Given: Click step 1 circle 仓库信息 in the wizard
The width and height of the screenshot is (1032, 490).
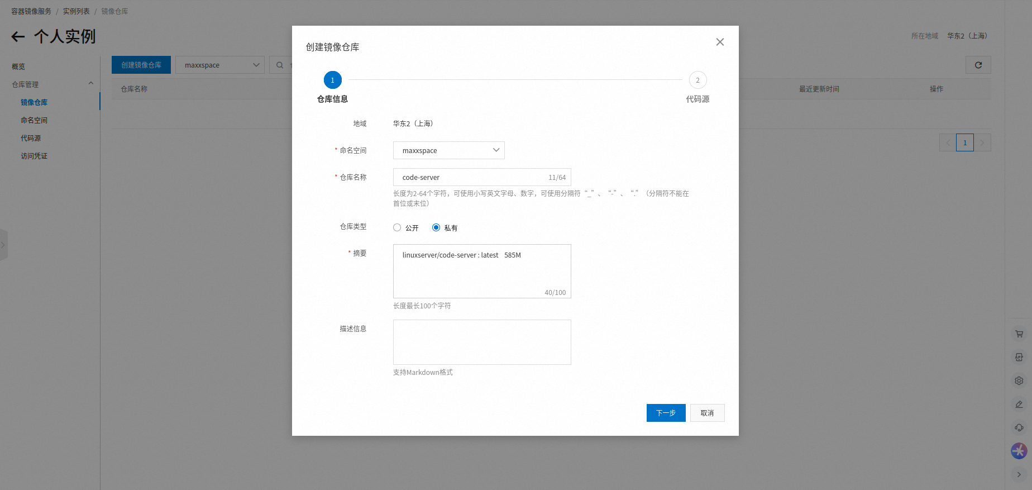Looking at the screenshot, I should pyautogui.click(x=333, y=80).
